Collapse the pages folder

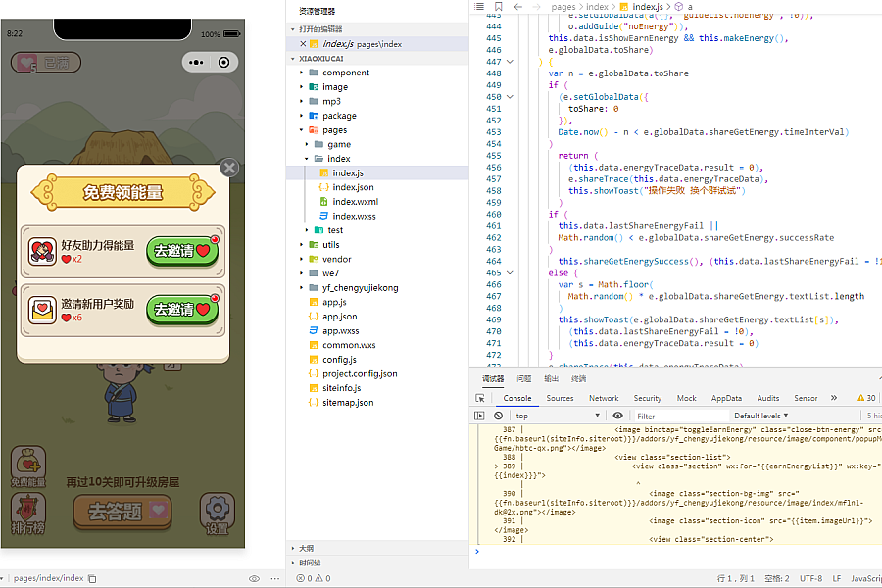[x=302, y=130]
